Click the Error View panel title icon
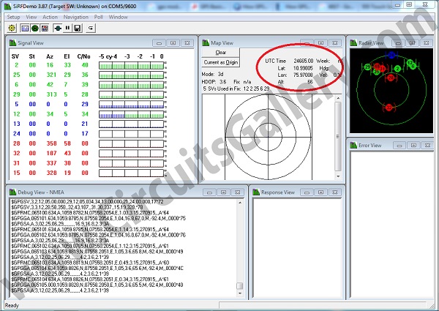Image resolution: width=439 pixels, height=311 pixels. tap(353, 145)
